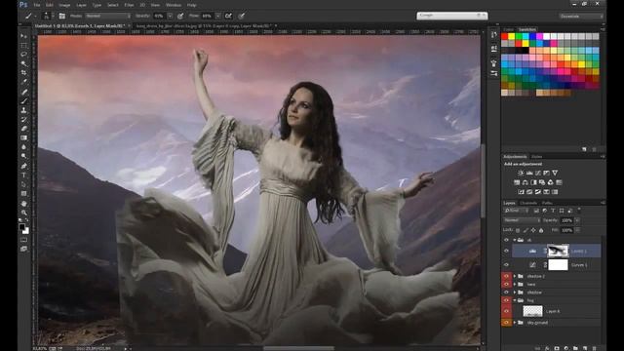The height and width of the screenshot is (351, 624).
Task: Select the Lasso tool
Action: (23, 55)
